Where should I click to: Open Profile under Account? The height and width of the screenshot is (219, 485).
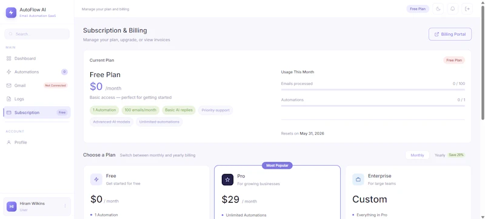[x=37, y=143]
